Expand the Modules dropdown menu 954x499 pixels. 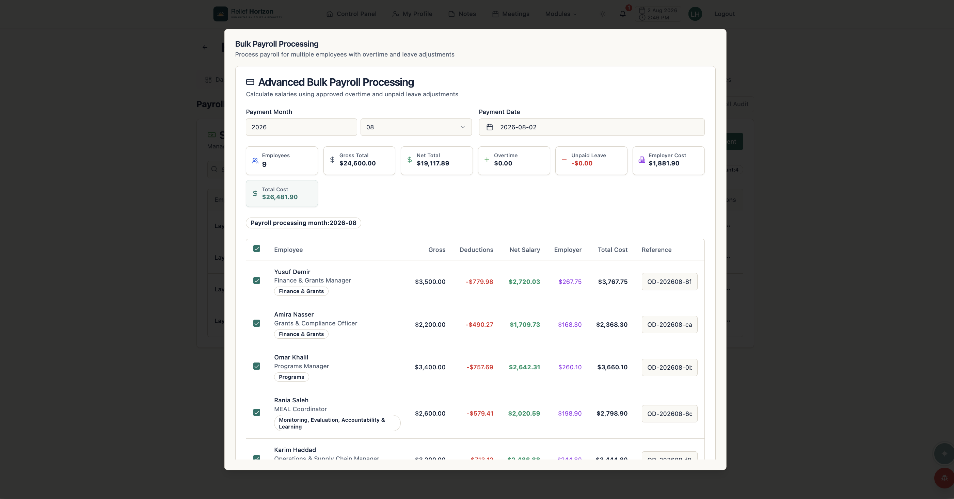tap(561, 14)
